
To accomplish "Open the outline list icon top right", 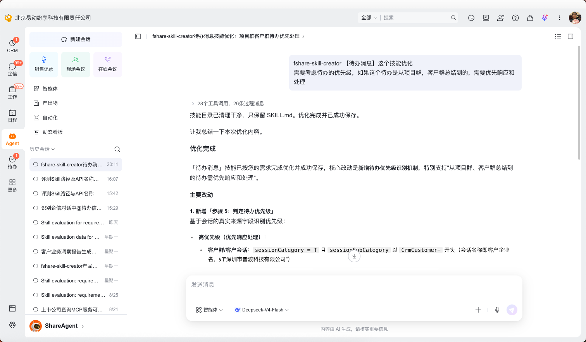I will (558, 36).
